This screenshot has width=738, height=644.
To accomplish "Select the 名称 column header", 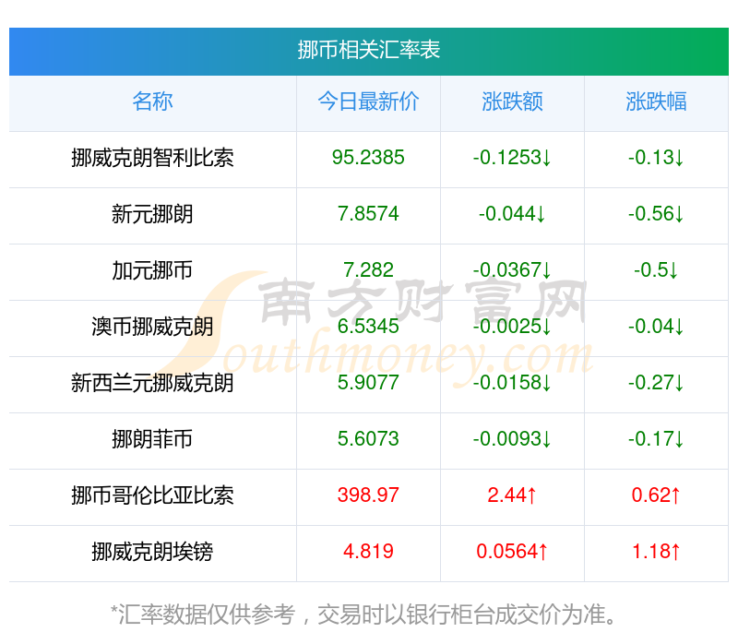I will (x=152, y=101).
